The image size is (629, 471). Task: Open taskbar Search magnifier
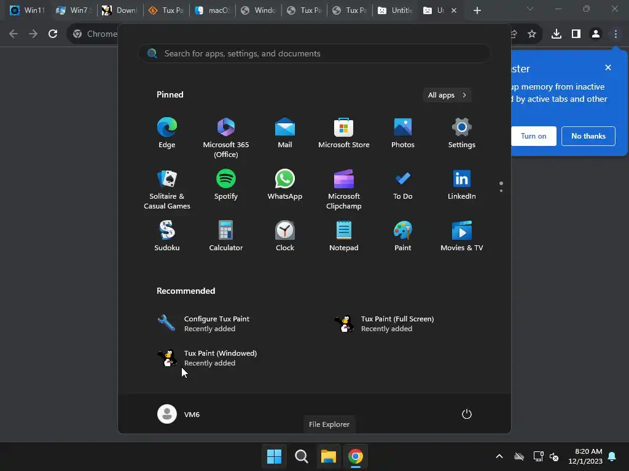[301, 456]
